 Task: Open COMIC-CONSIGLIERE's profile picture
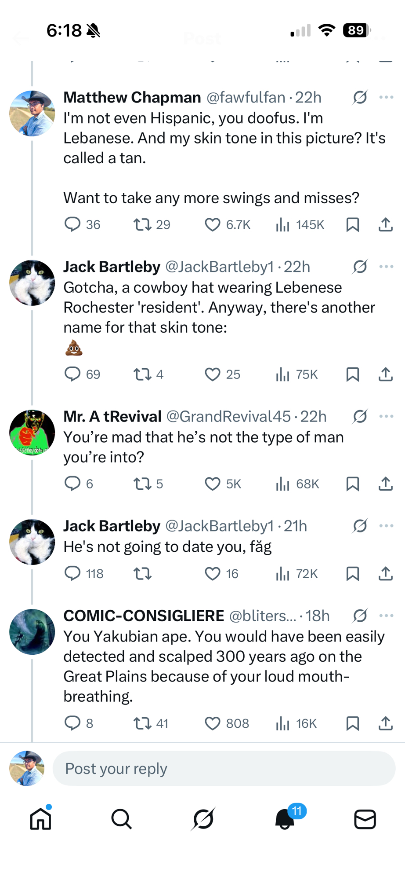click(32, 631)
